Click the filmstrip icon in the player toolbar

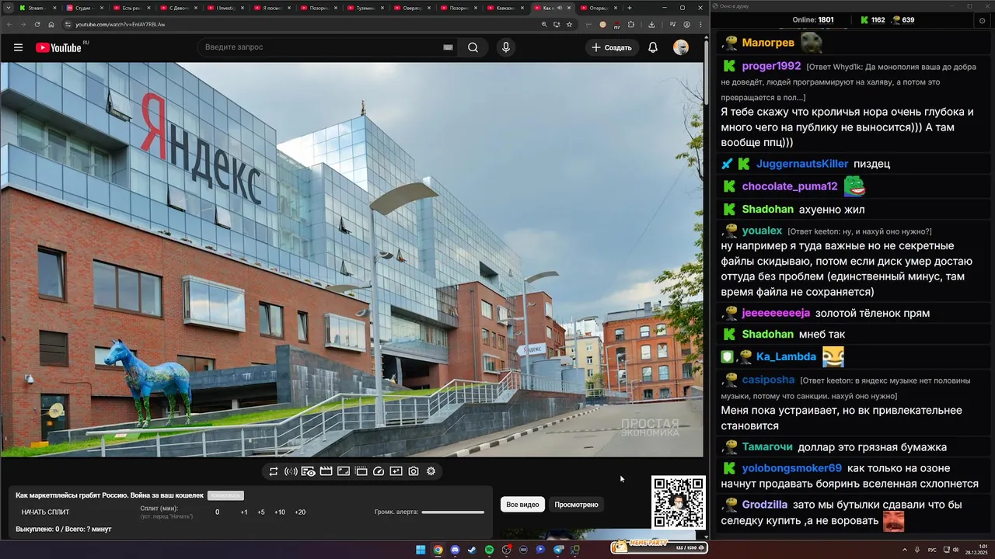361,471
